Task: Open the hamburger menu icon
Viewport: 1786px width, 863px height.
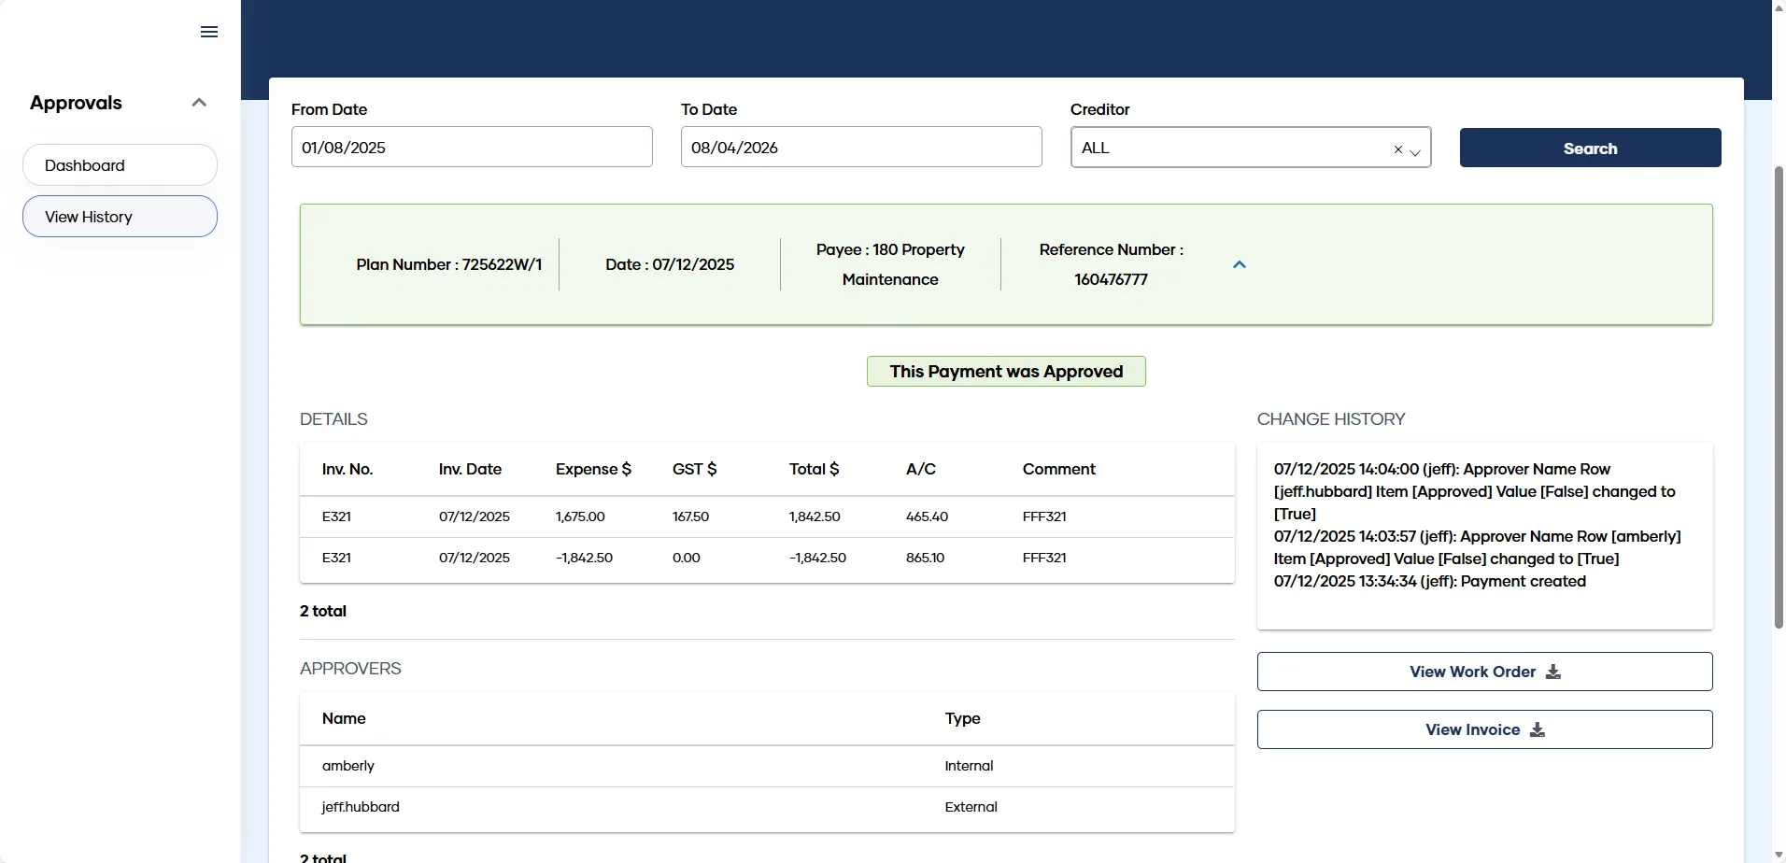Action: [x=209, y=32]
